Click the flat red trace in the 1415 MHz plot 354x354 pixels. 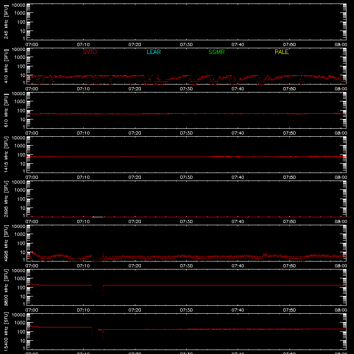point(186,157)
